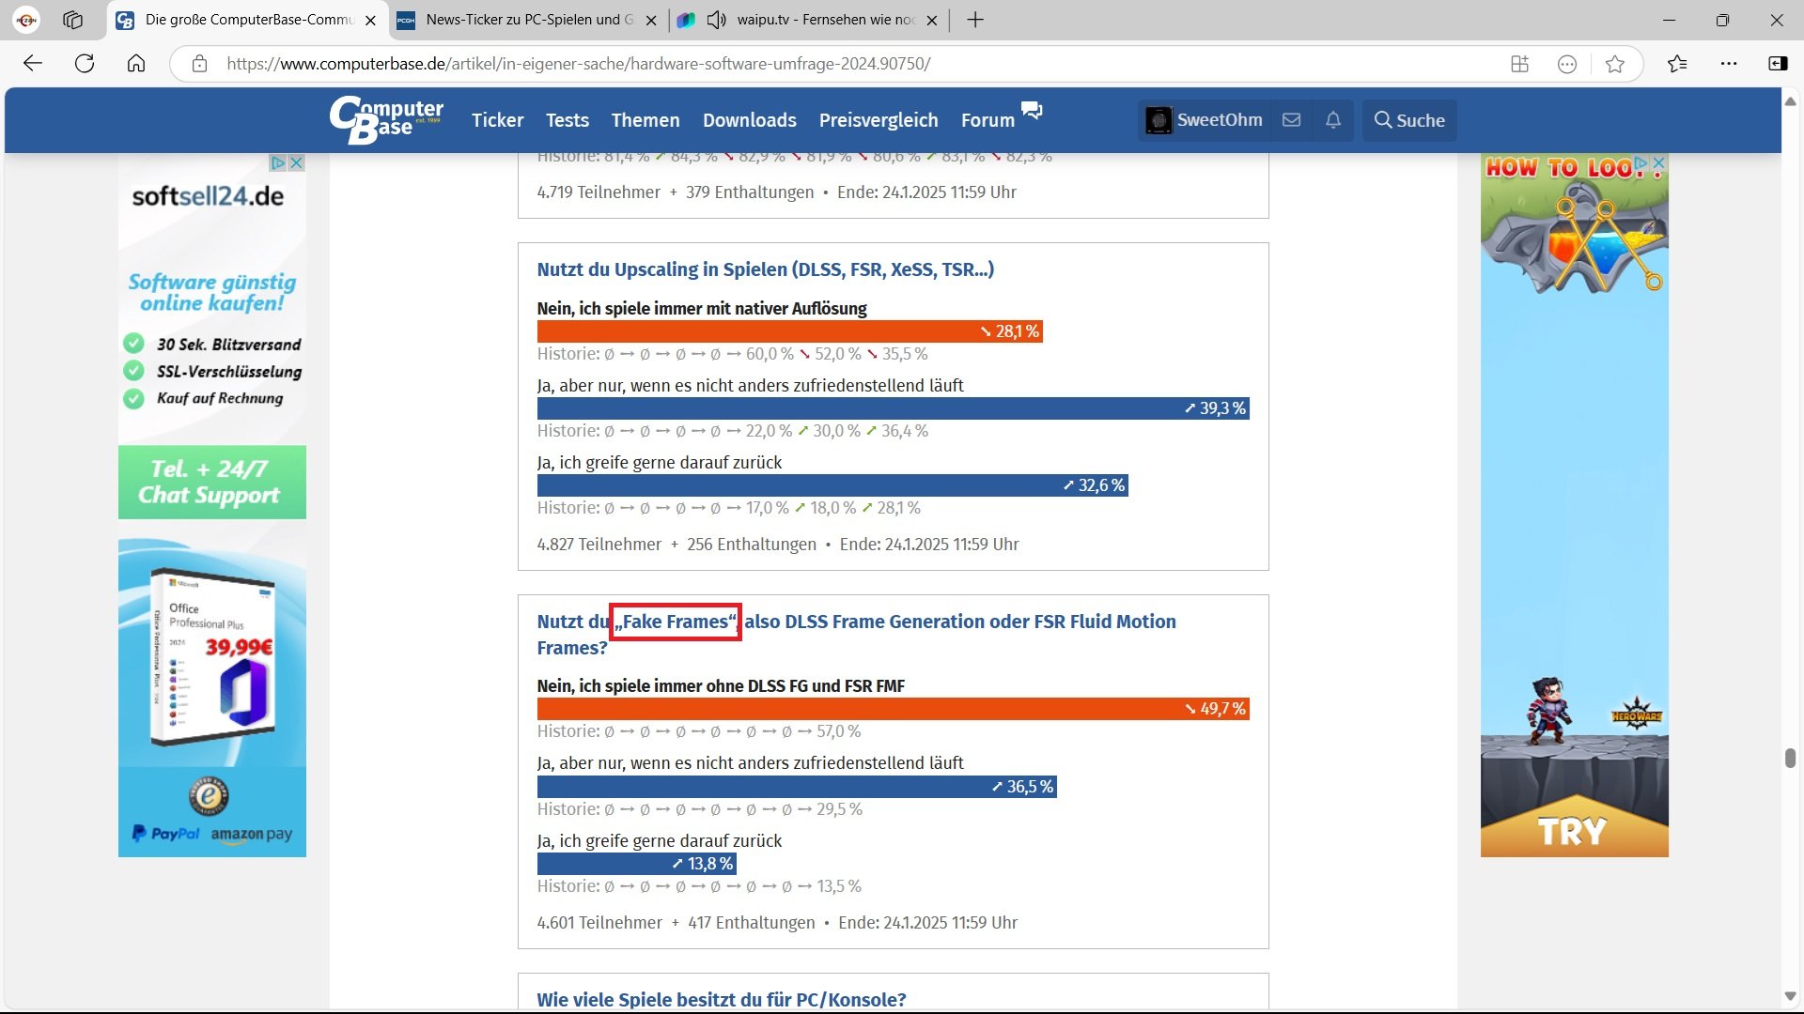Open the Themen navigation menu
Image resolution: width=1804 pixels, height=1014 pixels.
tap(645, 120)
